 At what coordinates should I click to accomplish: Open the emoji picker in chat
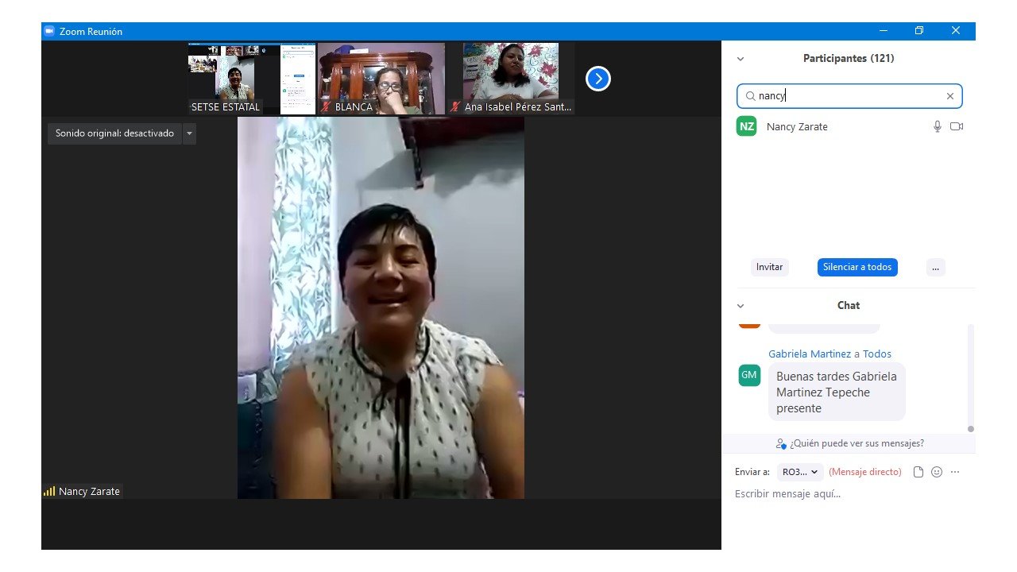coord(937,472)
